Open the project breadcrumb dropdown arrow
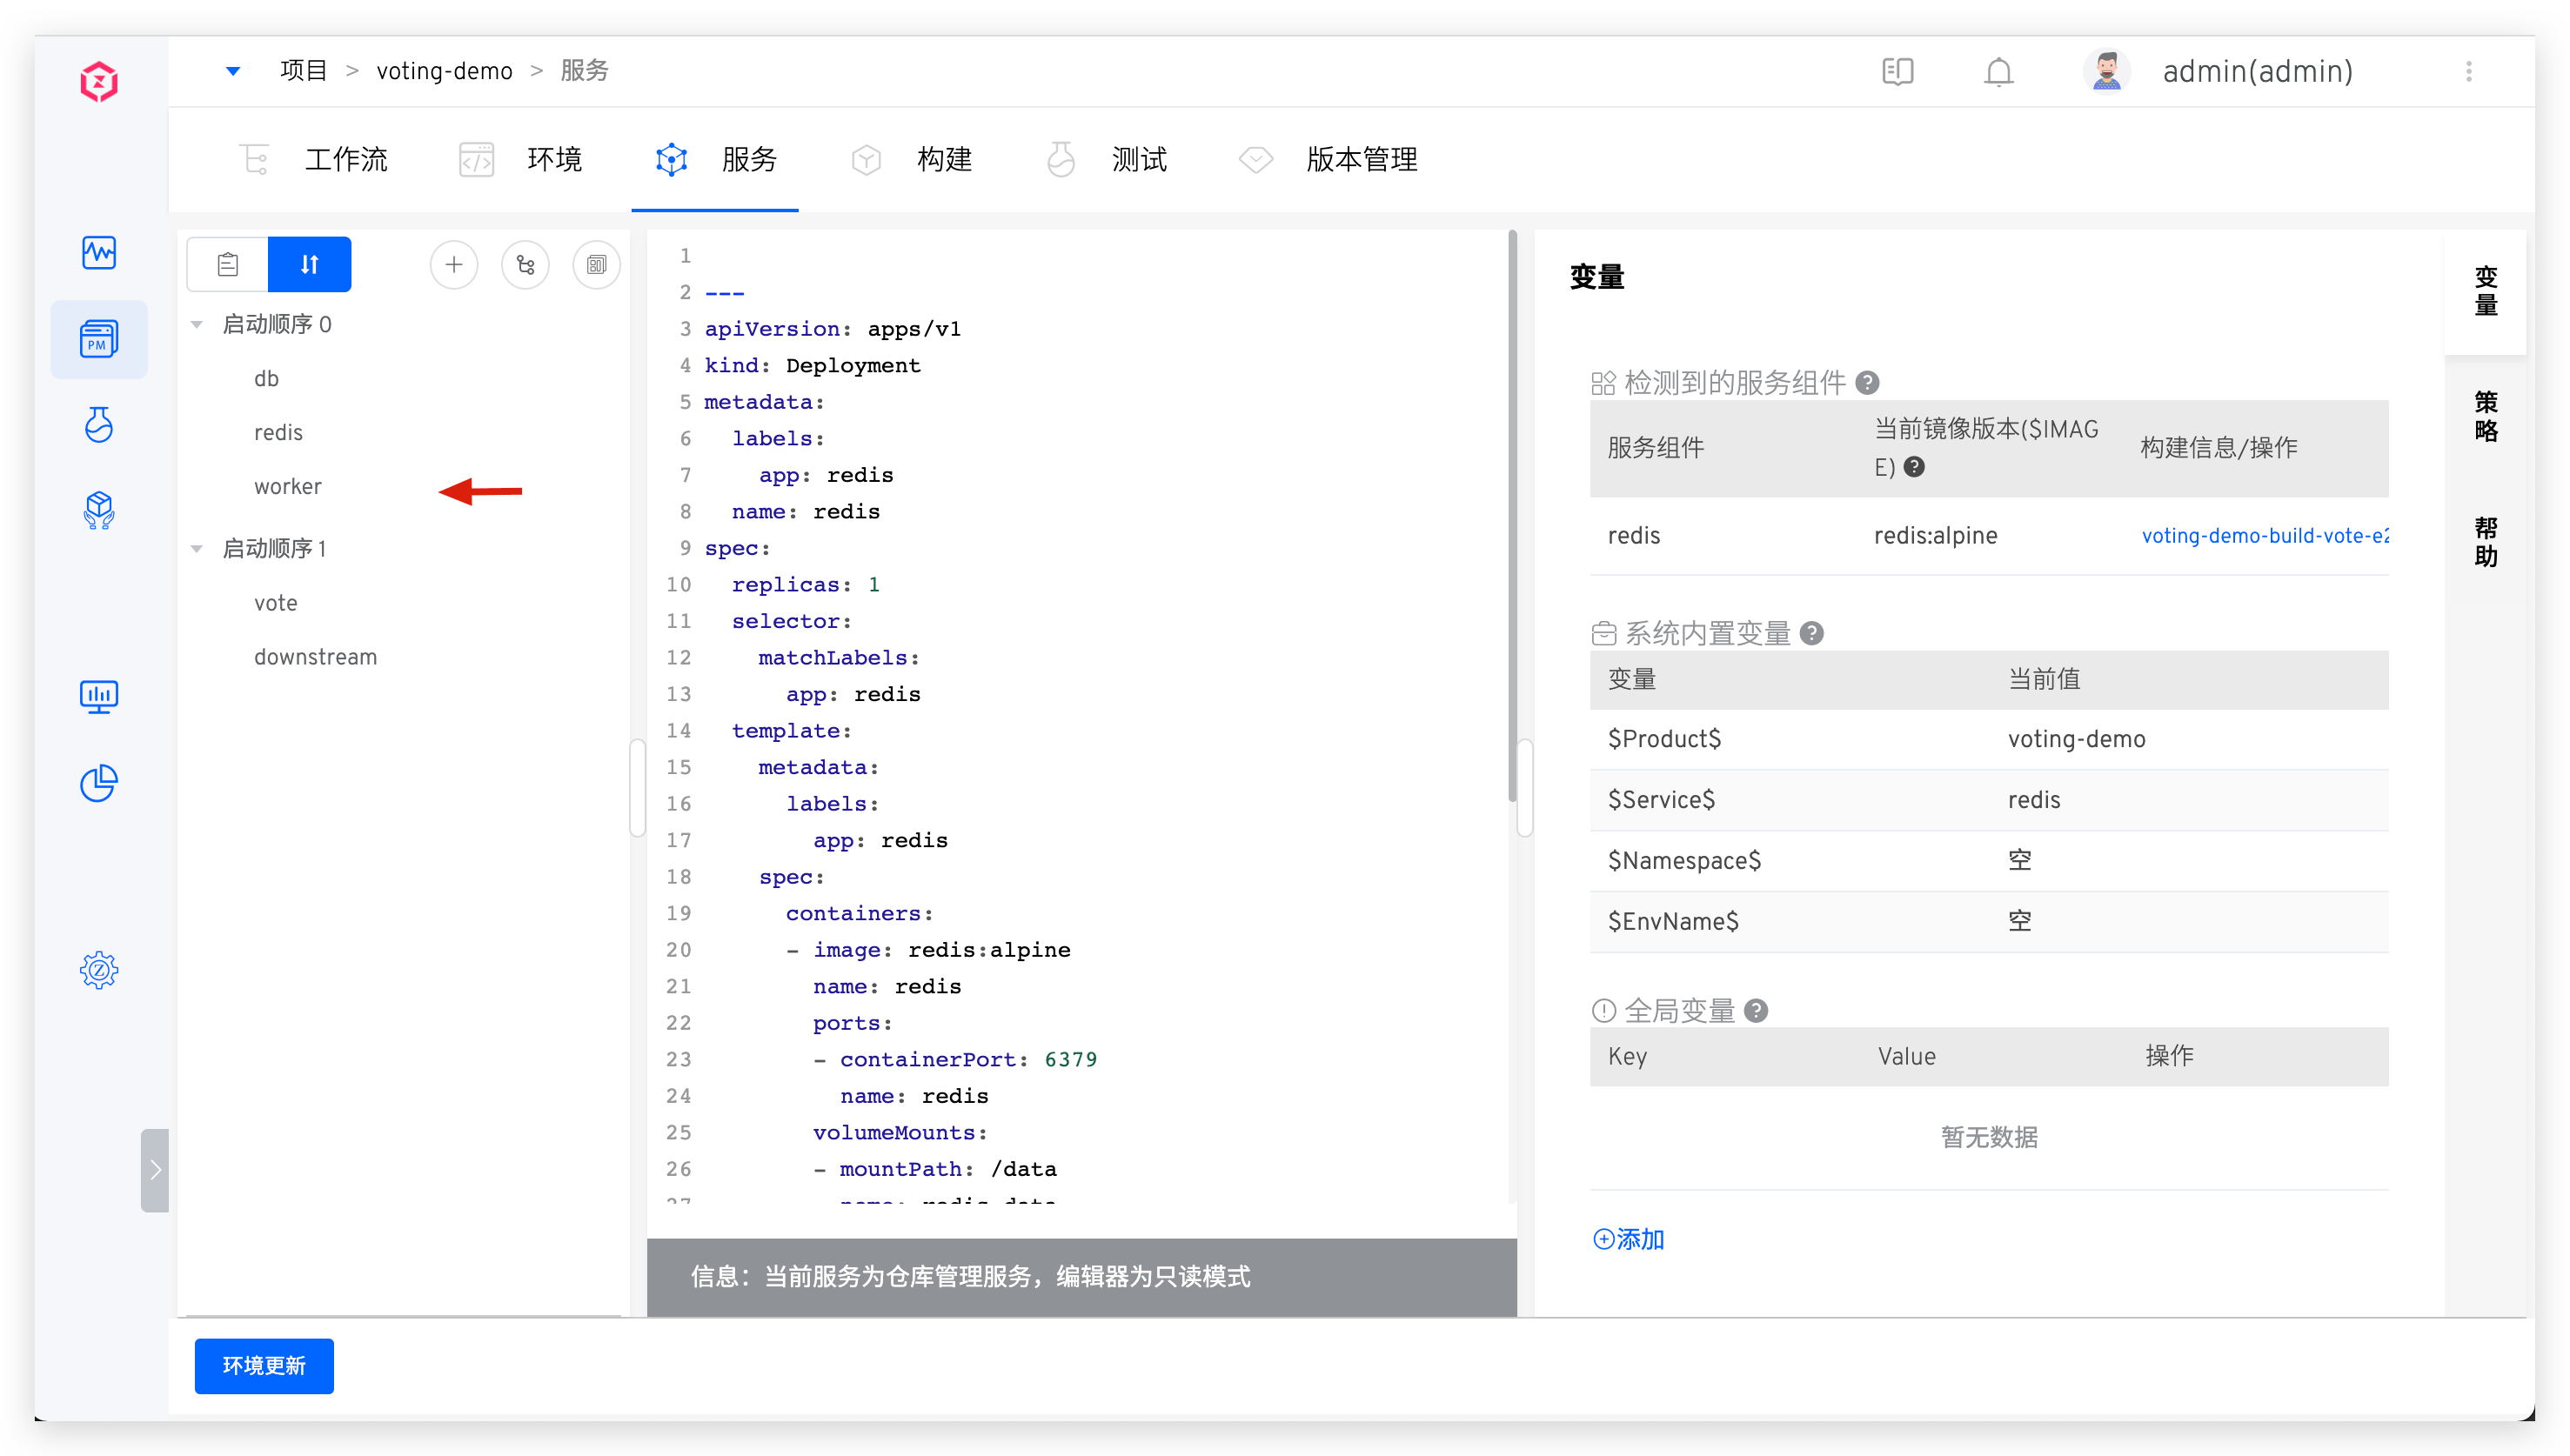This screenshot has height=1456, width=2570. (x=233, y=70)
